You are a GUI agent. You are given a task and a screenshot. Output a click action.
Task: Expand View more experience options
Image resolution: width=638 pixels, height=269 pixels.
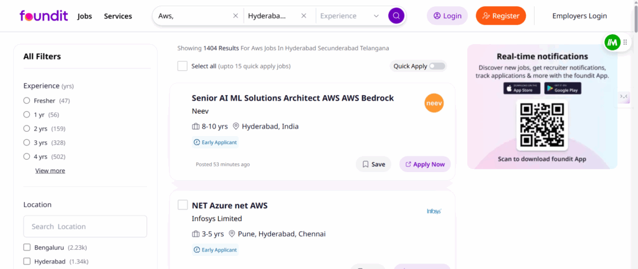click(50, 171)
